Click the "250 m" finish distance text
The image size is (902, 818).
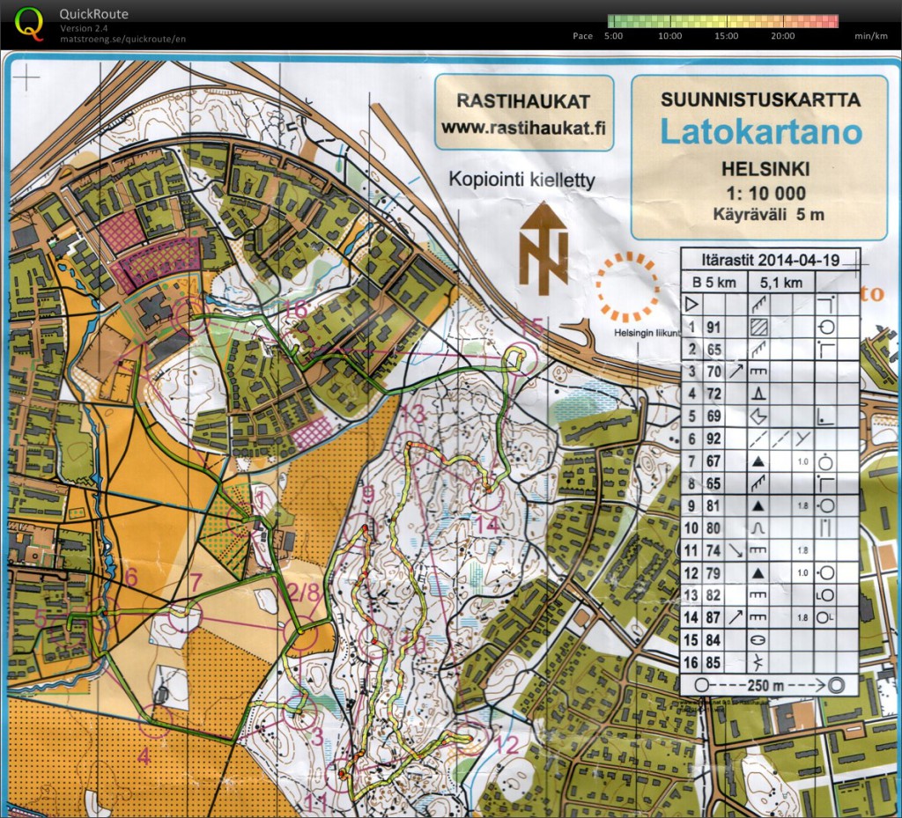pos(765,685)
